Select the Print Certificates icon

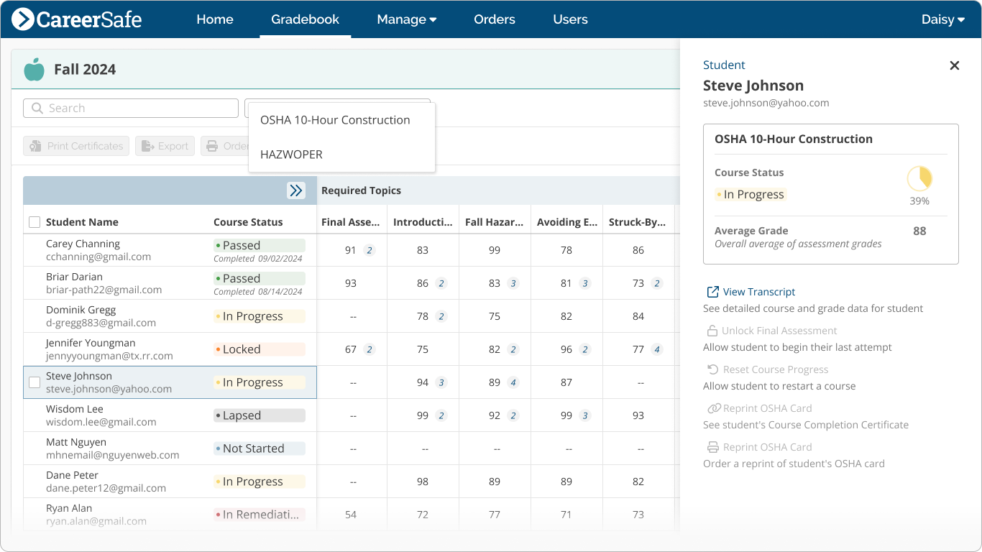pos(35,146)
